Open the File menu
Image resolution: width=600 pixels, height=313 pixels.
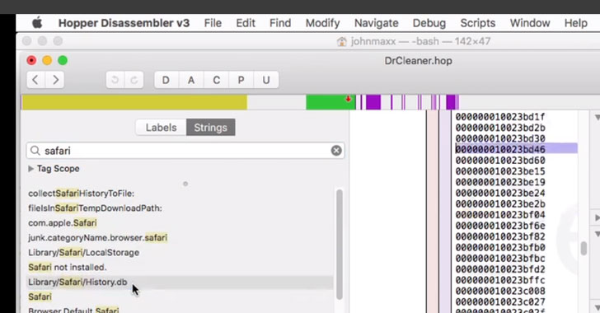pos(213,23)
